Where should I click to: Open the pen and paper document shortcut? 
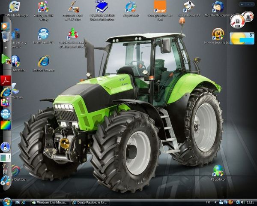click(x=73, y=11)
